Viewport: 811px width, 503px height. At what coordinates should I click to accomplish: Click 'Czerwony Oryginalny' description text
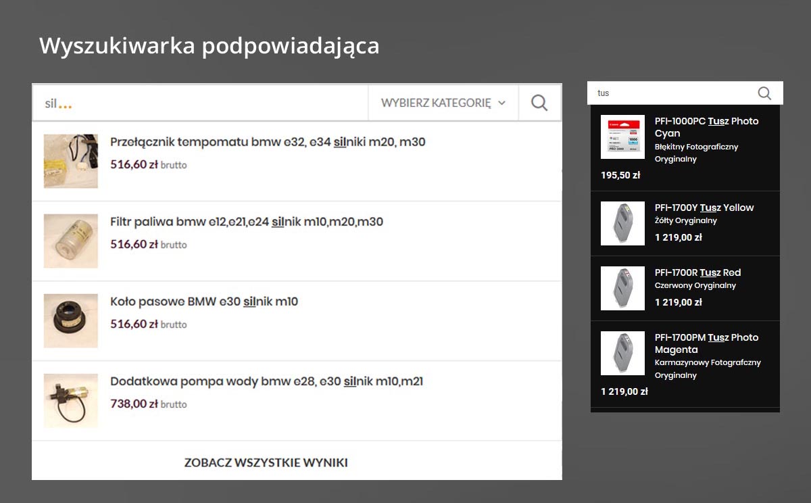pyautogui.click(x=695, y=285)
